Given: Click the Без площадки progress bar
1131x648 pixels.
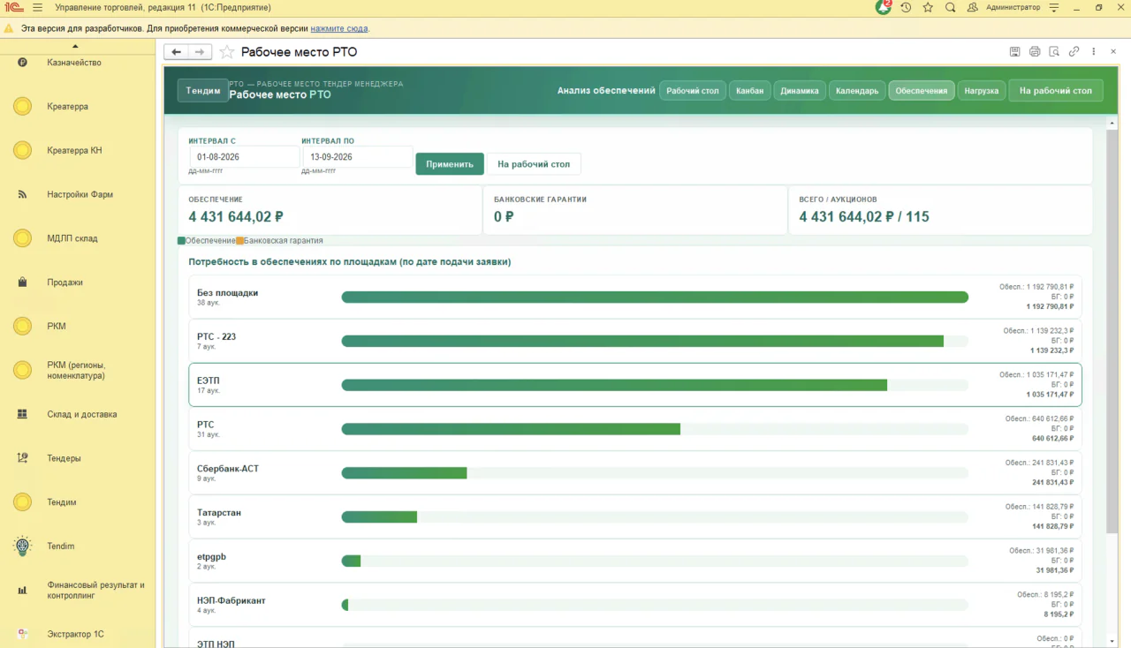Looking at the screenshot, I should click(655, 298).
